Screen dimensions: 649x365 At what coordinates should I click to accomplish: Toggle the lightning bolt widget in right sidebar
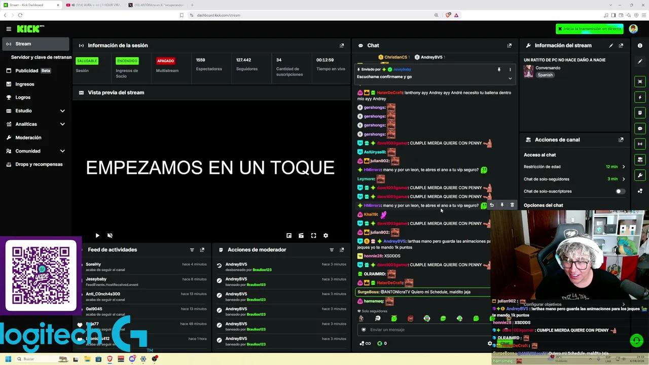click(x=640, y=97)
